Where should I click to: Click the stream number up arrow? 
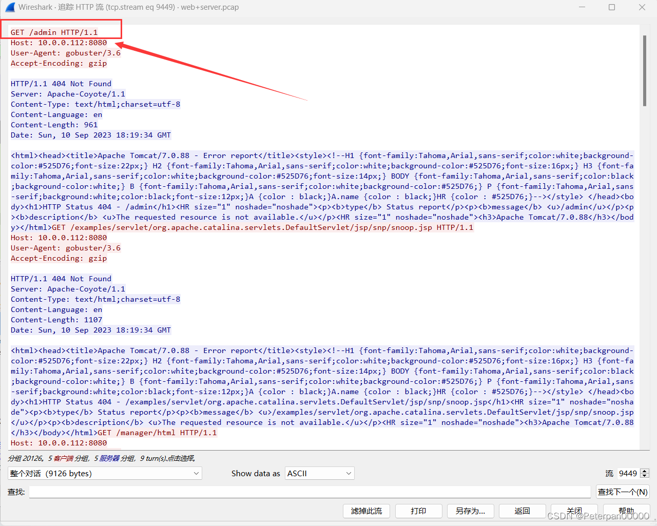644,471
